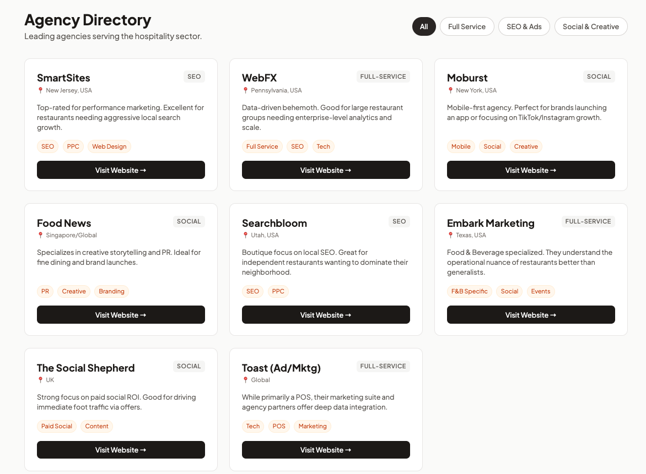Viewport: 646px width, 474px height.
Task: Filter by SEO & Ads agencies
Action: (524, 26)
